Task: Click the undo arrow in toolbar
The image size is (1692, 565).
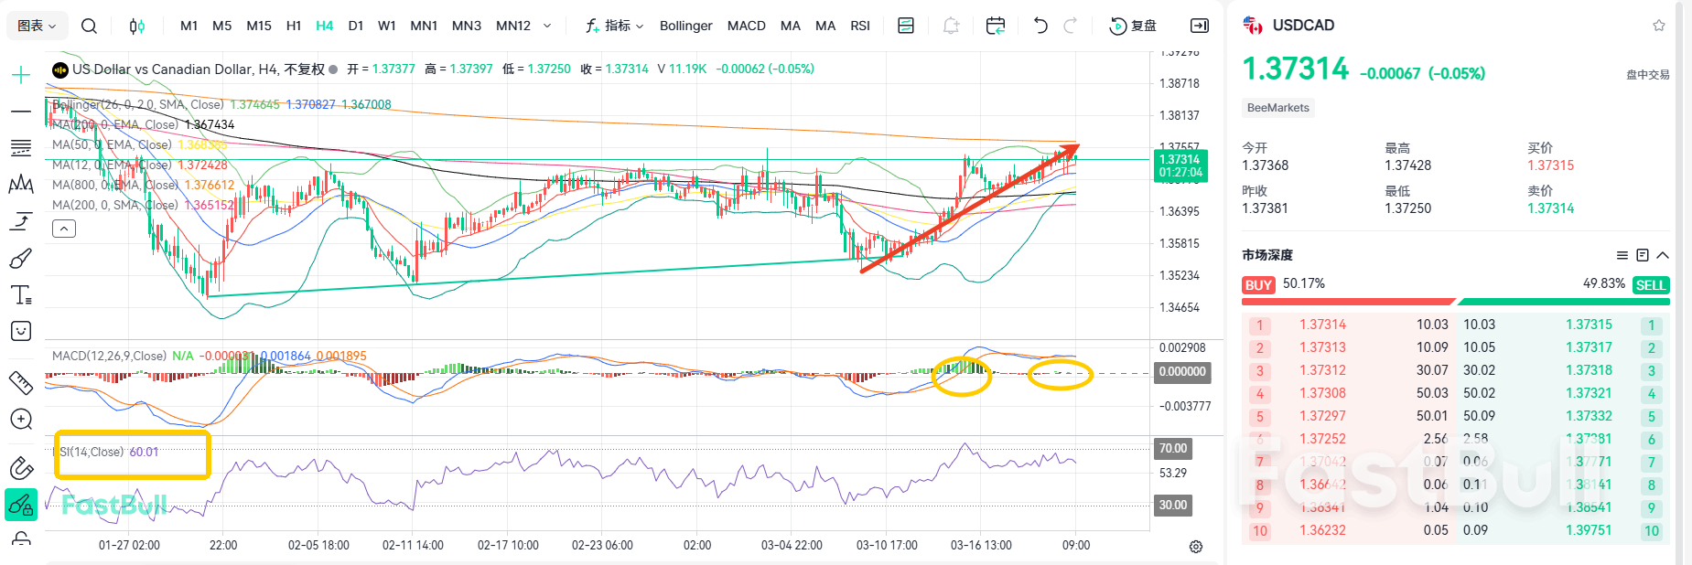Action: pyautogui.click(x=1040, y=26)
